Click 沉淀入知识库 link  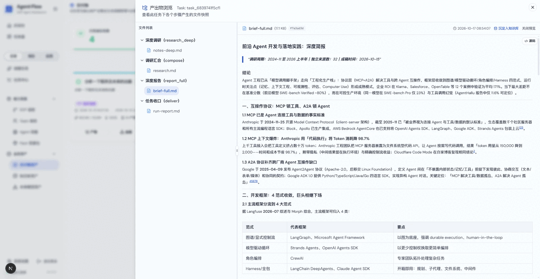(x=506, y=28)
